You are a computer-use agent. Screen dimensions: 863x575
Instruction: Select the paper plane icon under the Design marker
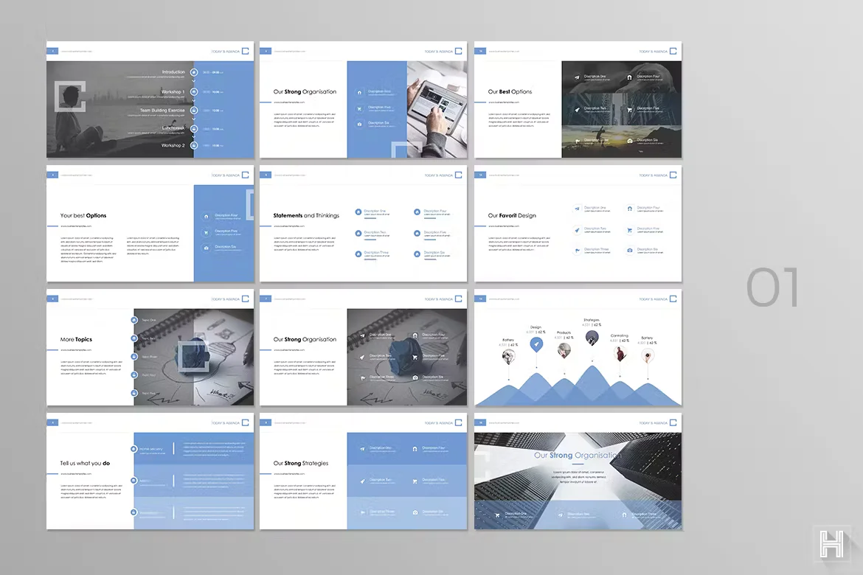click(536, 344)
